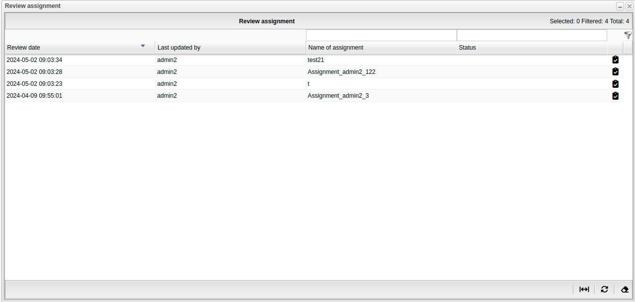
Task: Click the fit column width icon
Action: click(x=584, y=289)
